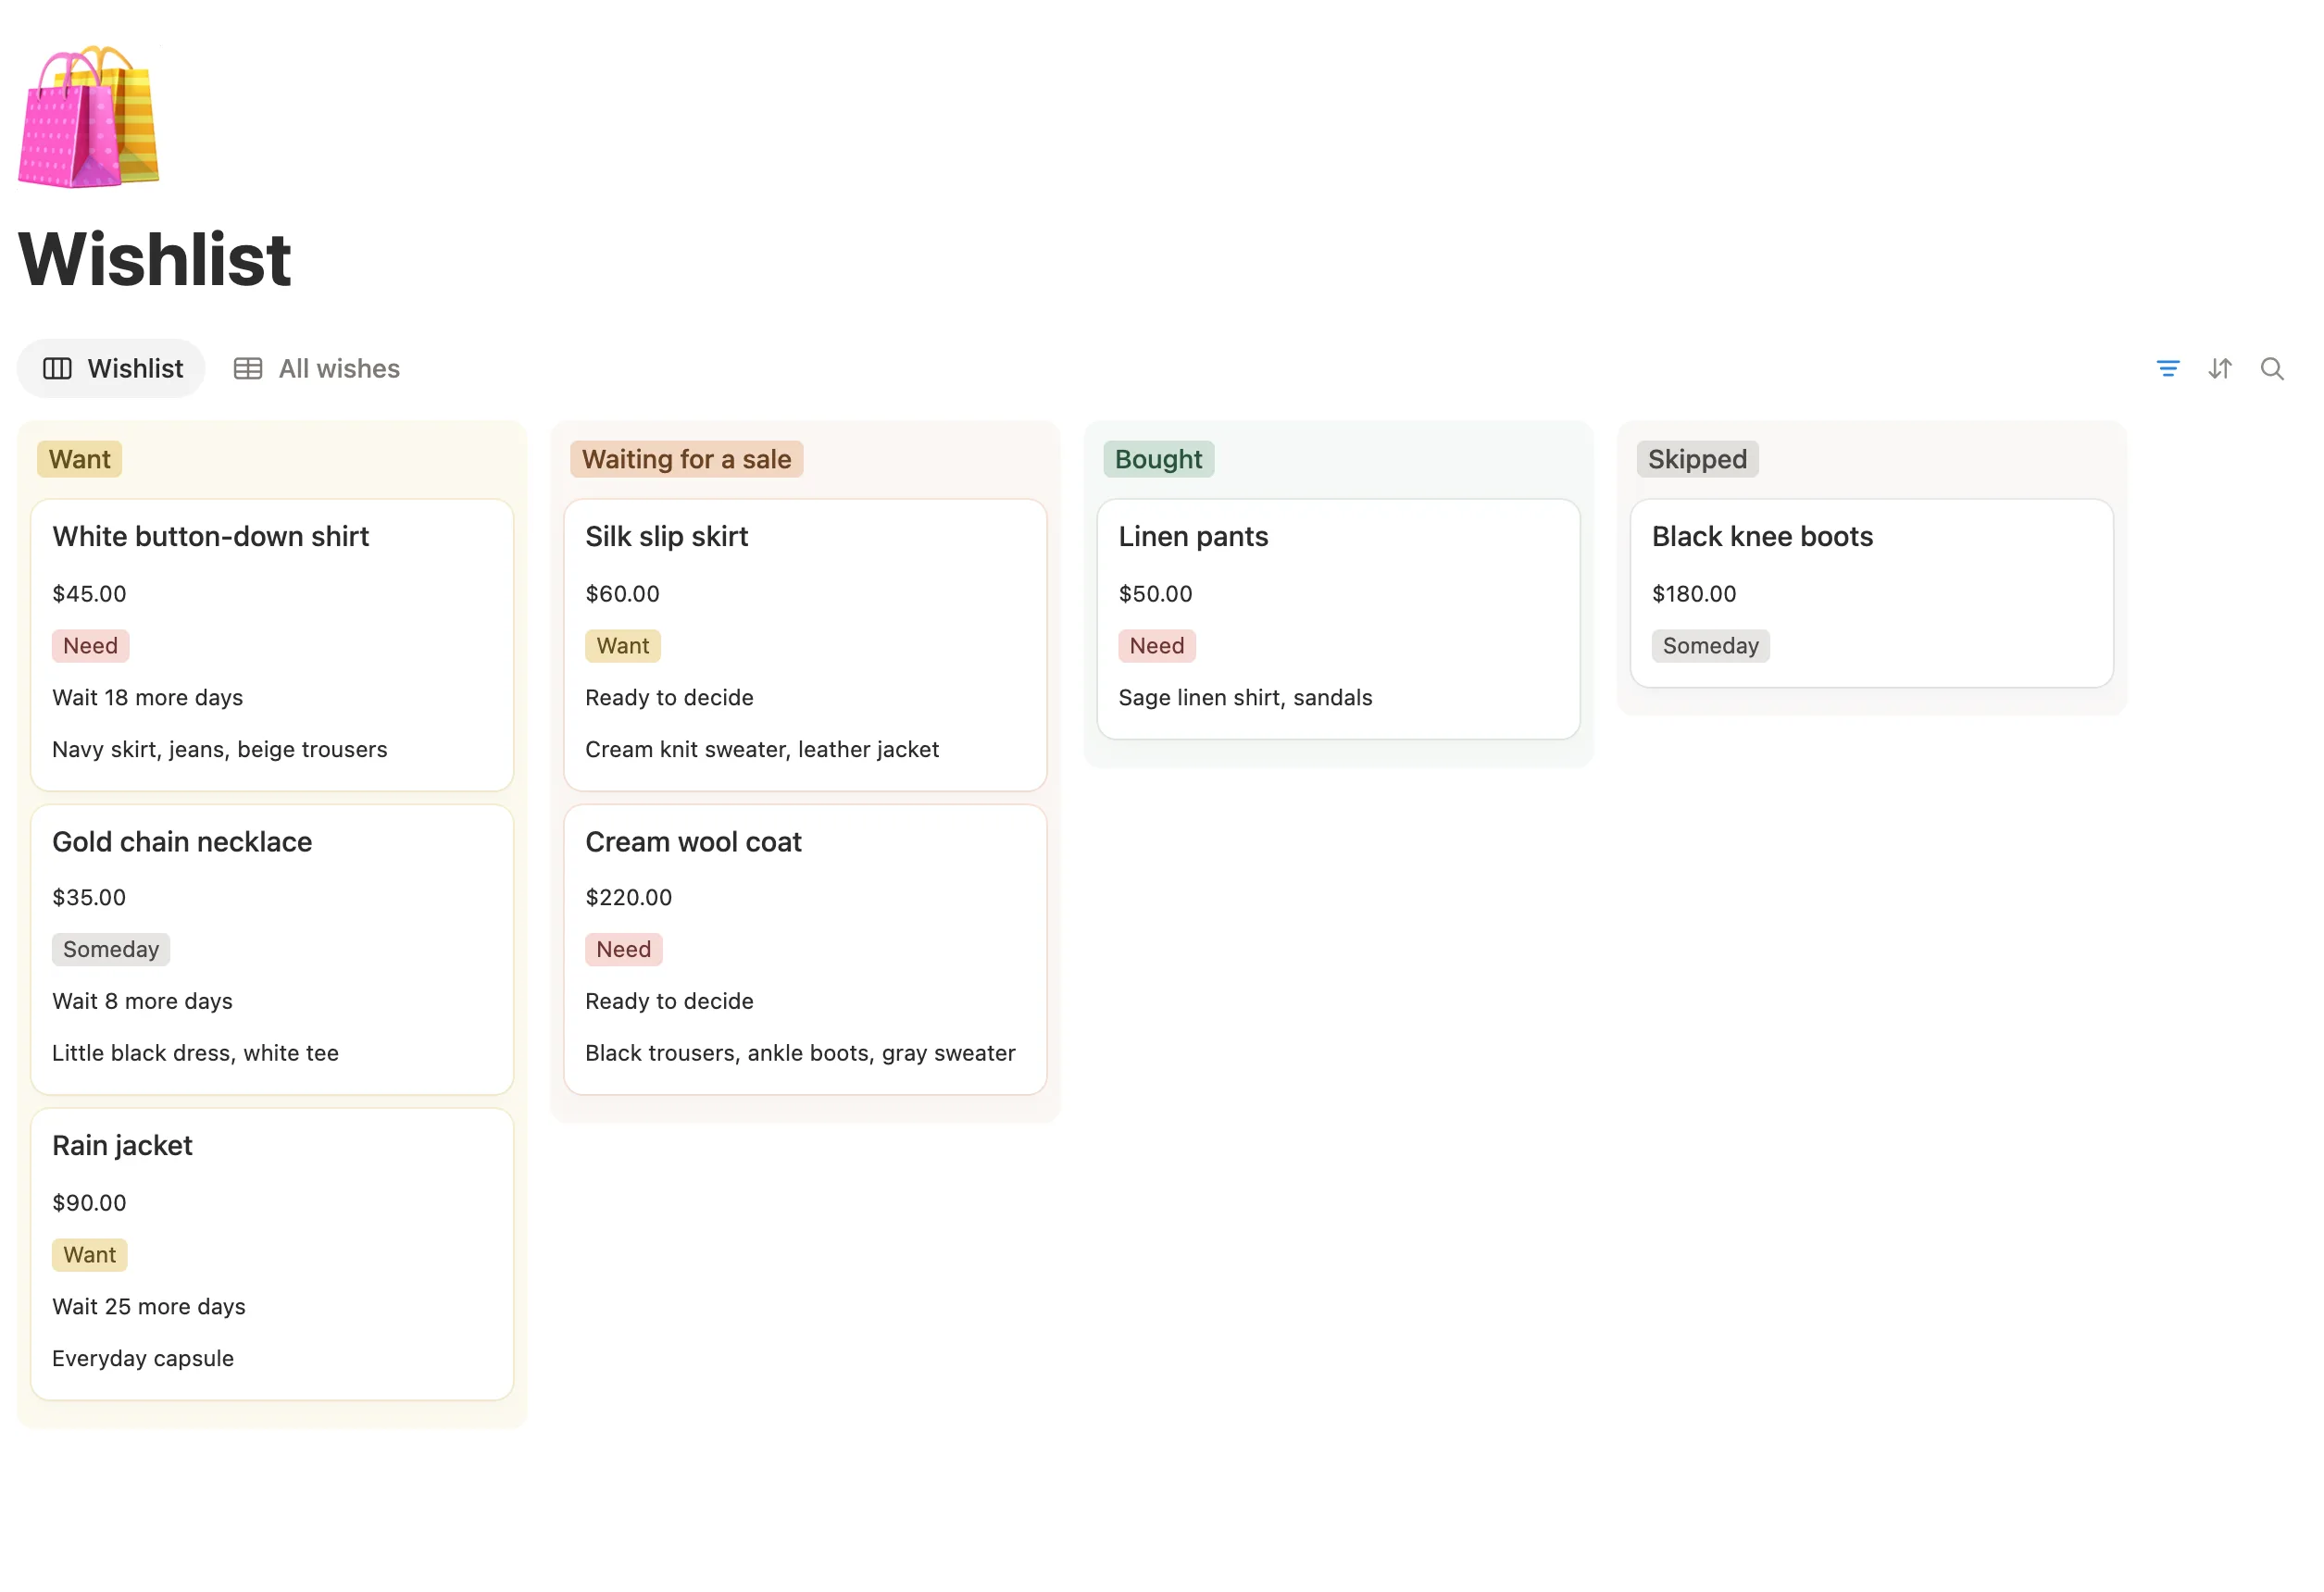Click 'Wait 18 more days' text

[x=147, y=698]
